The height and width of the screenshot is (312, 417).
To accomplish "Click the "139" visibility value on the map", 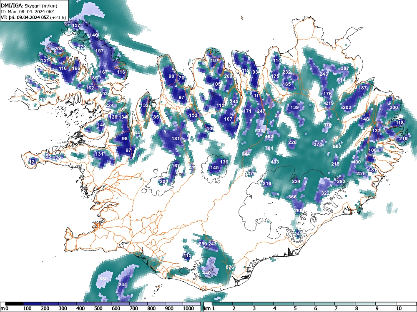I will pos(294,107).
